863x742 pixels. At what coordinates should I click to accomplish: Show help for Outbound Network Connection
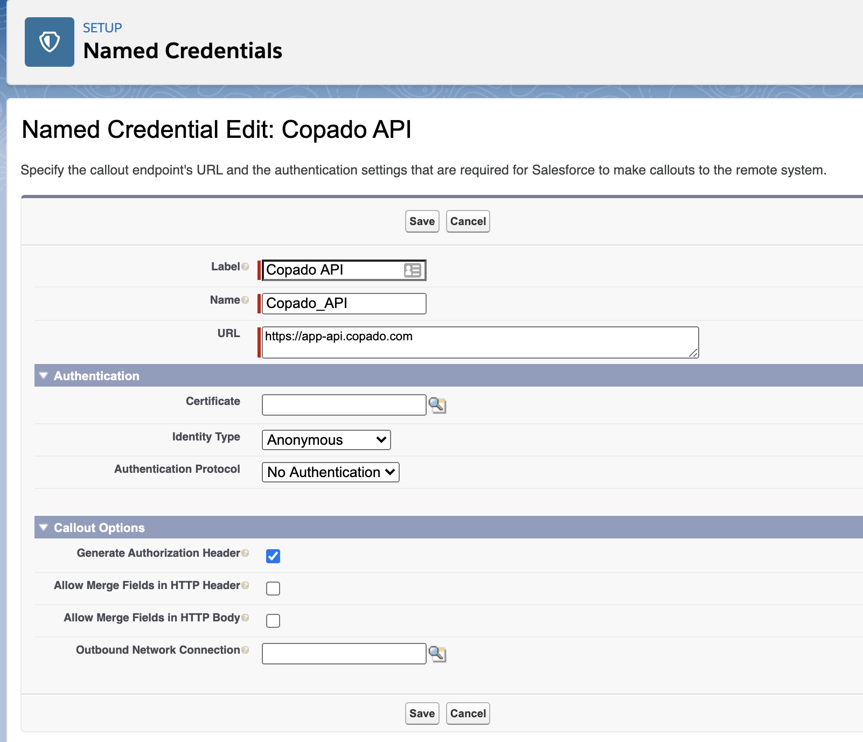click(x=245, y=650)
